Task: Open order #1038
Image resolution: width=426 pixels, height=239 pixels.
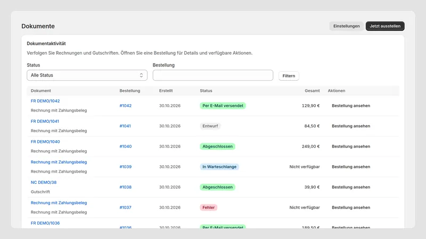Action: (x=126, y=187)
